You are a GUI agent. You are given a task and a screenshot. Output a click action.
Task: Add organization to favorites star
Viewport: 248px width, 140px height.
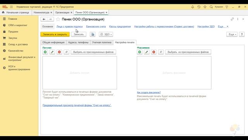(x=58, y=19)
